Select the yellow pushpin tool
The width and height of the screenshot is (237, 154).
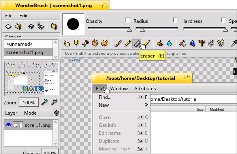coord(76,43)
